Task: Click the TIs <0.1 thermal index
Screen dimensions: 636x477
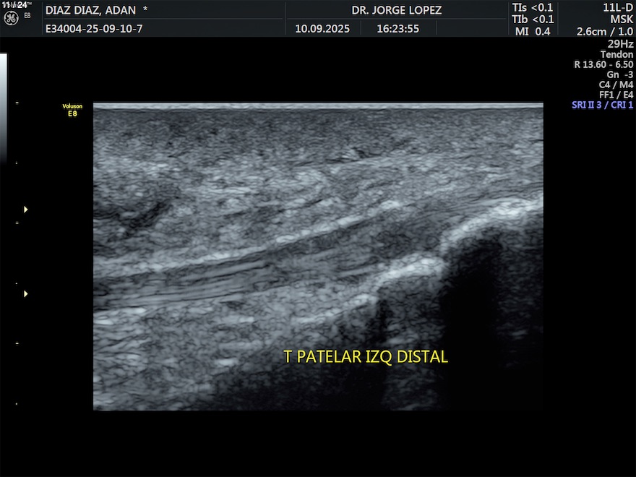Action: coord(533,8)
